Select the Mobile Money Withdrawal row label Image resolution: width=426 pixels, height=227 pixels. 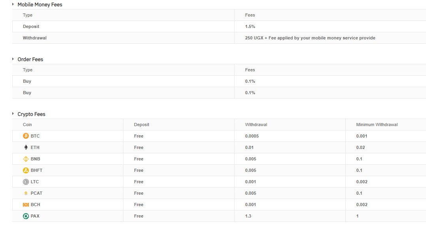point(34,38)
